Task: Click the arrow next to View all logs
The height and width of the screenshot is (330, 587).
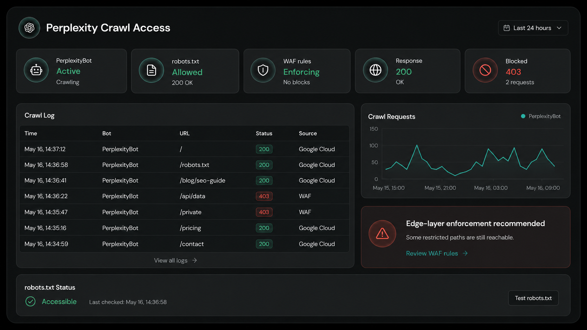Action: pos(194,260)
